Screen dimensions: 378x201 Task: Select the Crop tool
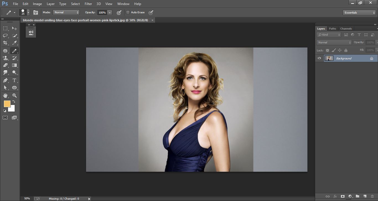coord(6,43)
